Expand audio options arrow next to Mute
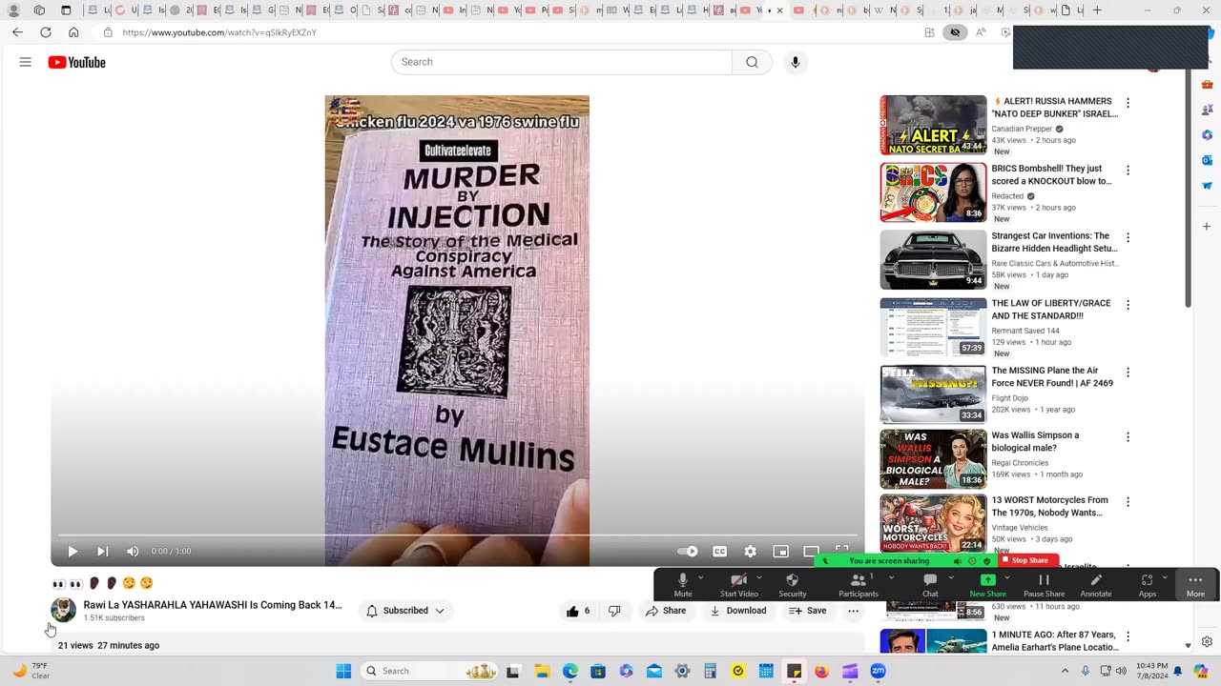 click(701, 577)
